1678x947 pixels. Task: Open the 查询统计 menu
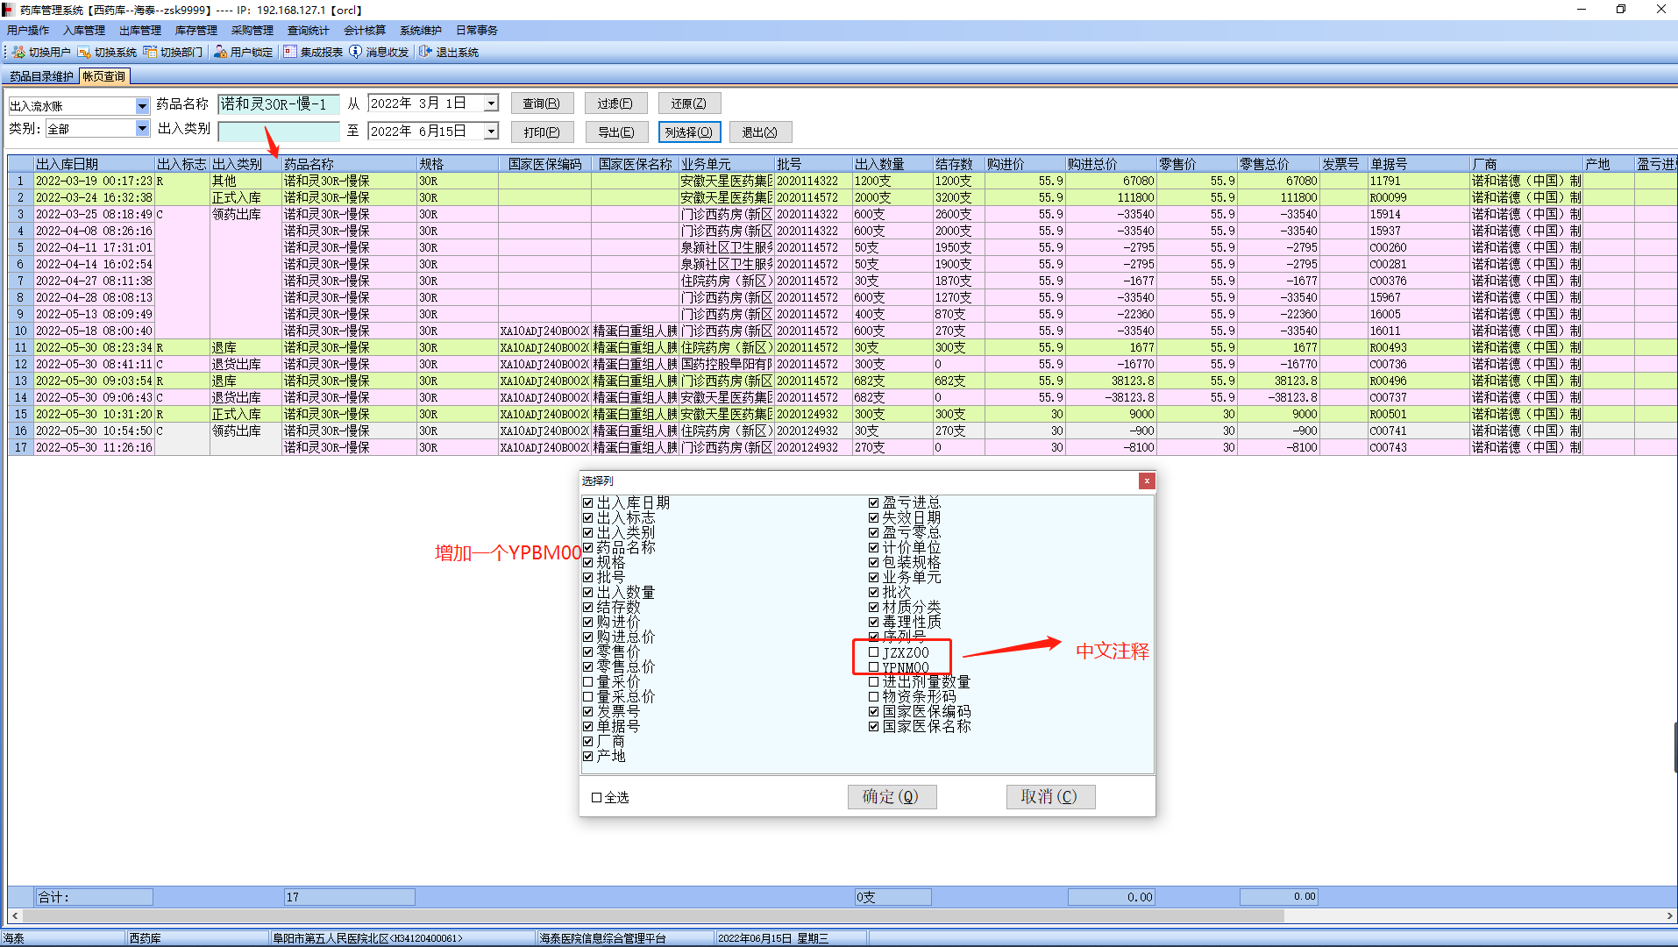(309, 31)
